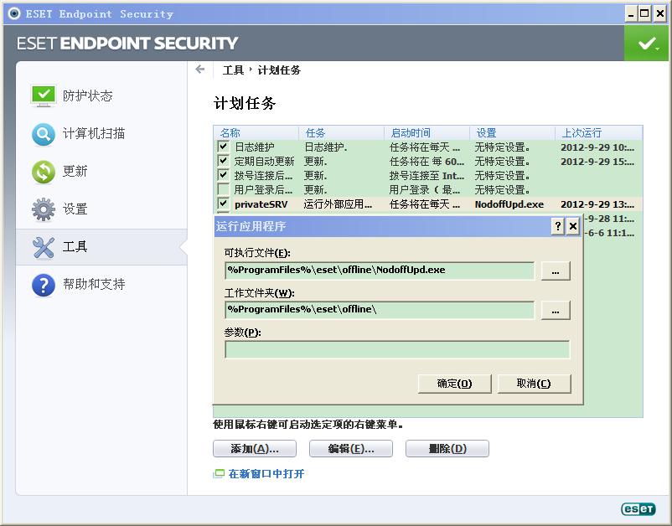Select 防护状态 in the sidebar
The width and height of the screenshot is (672, 526).
pos(87,95)
